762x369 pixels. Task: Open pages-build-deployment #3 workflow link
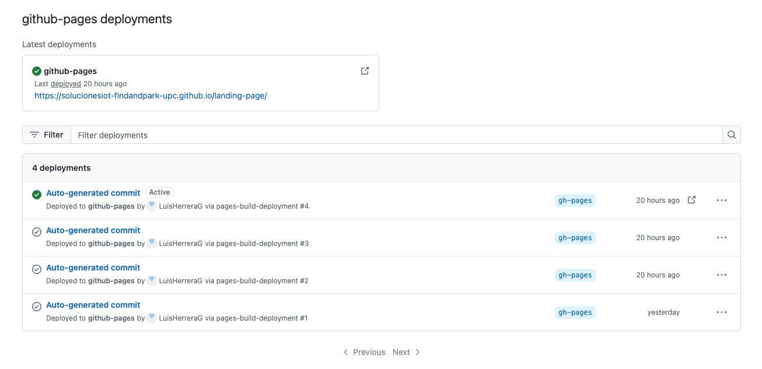pos(263,244)
